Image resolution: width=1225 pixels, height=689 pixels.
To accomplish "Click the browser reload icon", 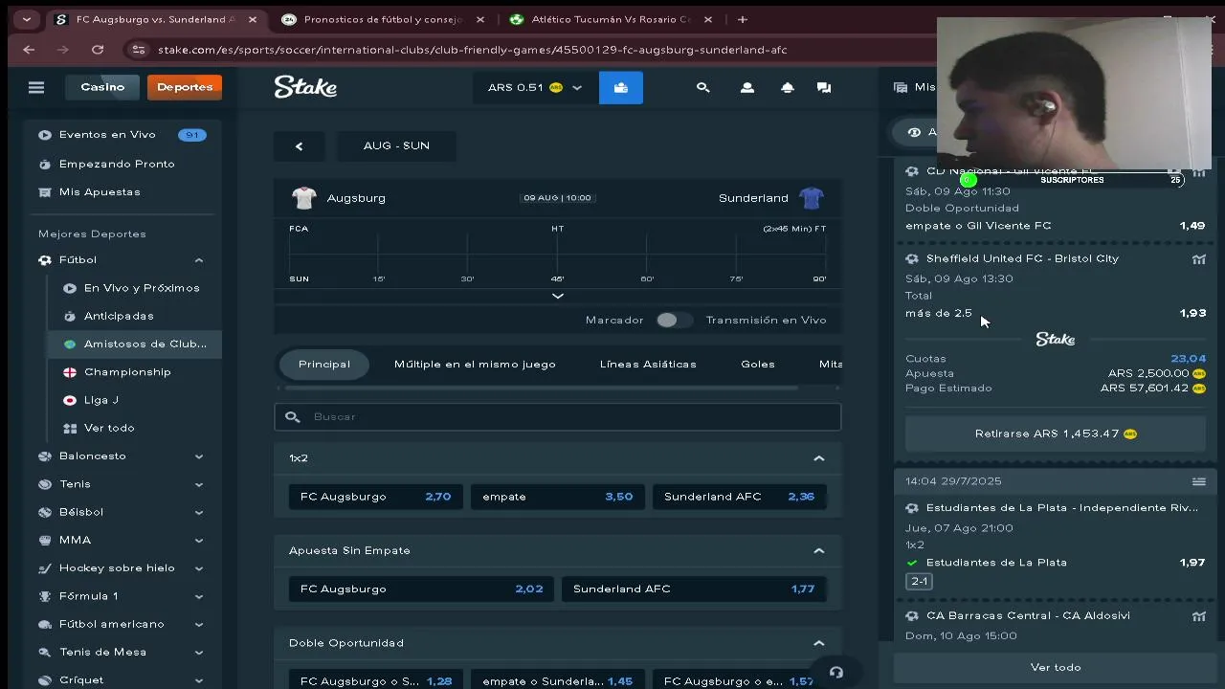I will coord(98,50).
